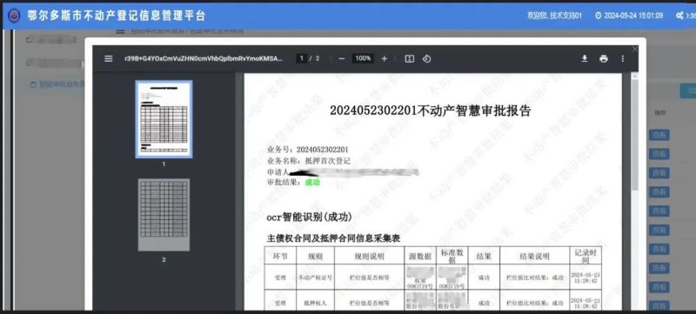Print the approval report

[603, 58]
